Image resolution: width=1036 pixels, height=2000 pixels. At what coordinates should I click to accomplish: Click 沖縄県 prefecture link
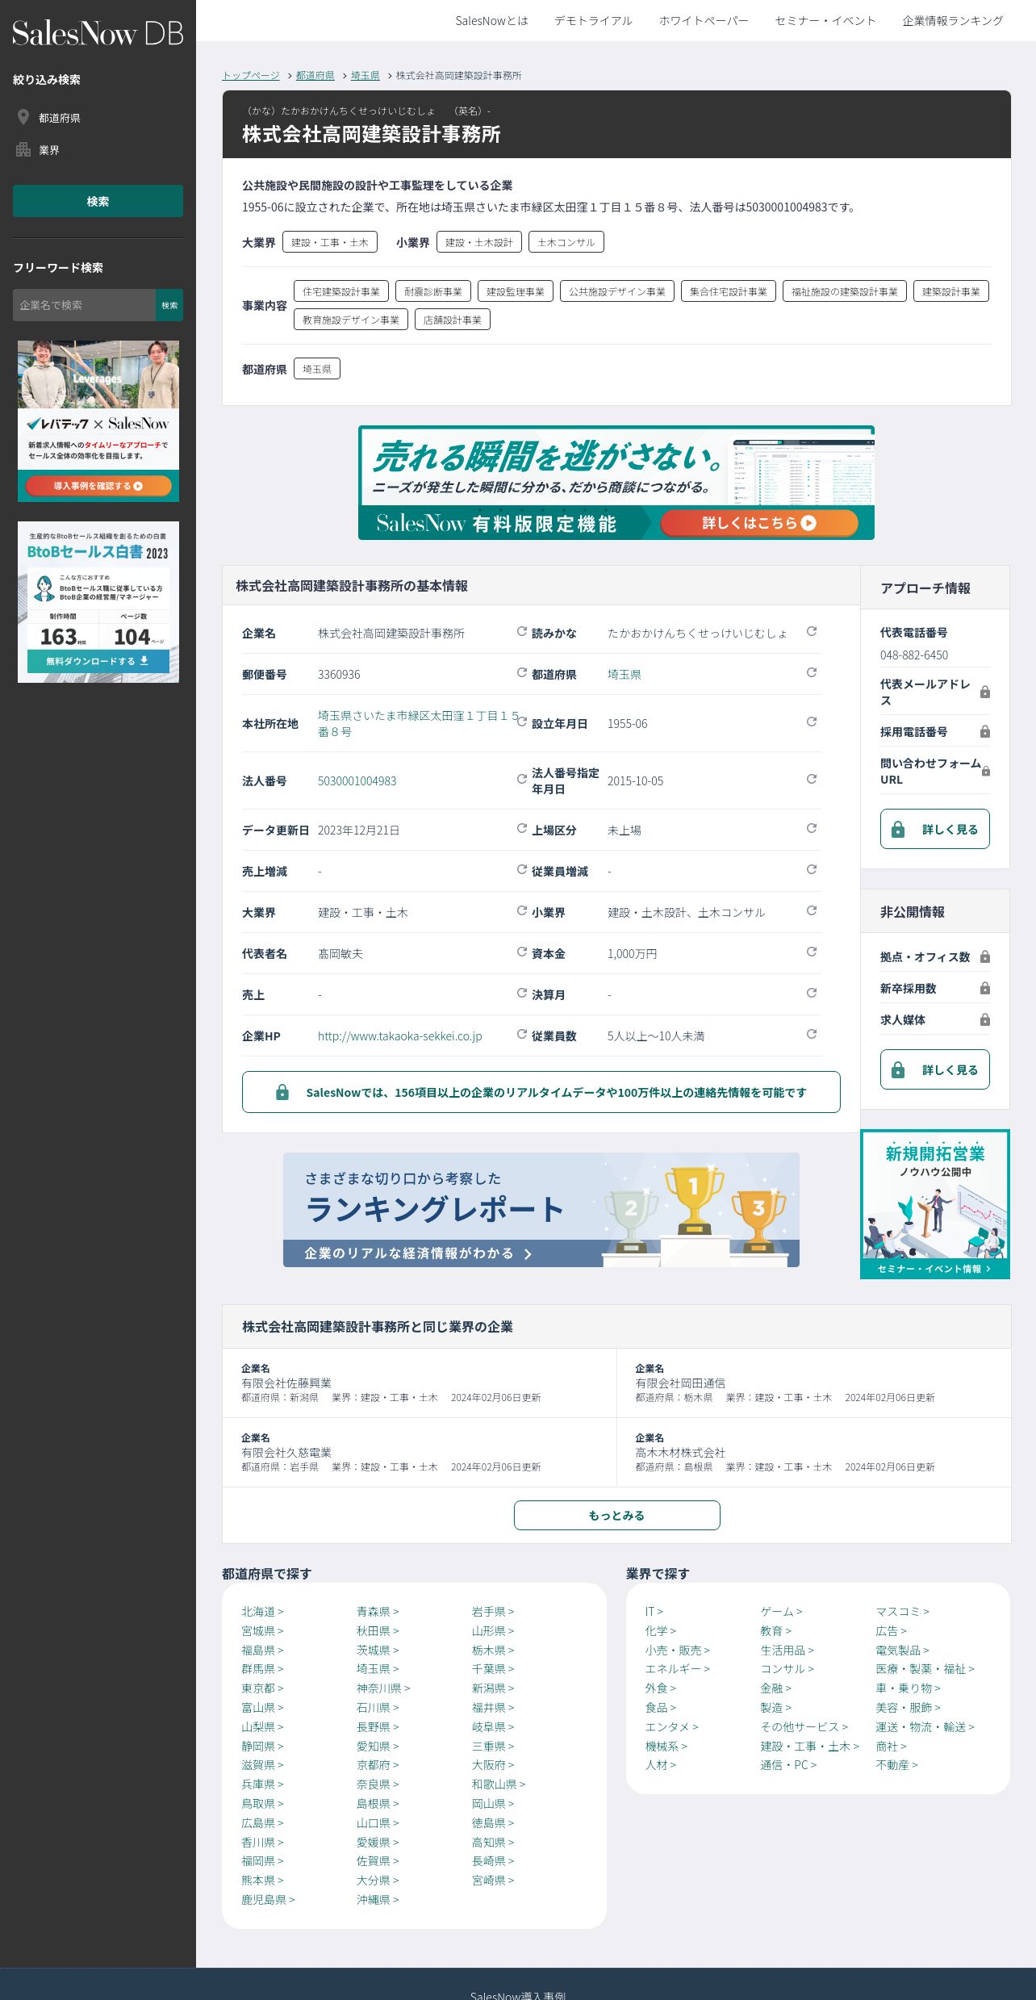(x=378, y=1899)
